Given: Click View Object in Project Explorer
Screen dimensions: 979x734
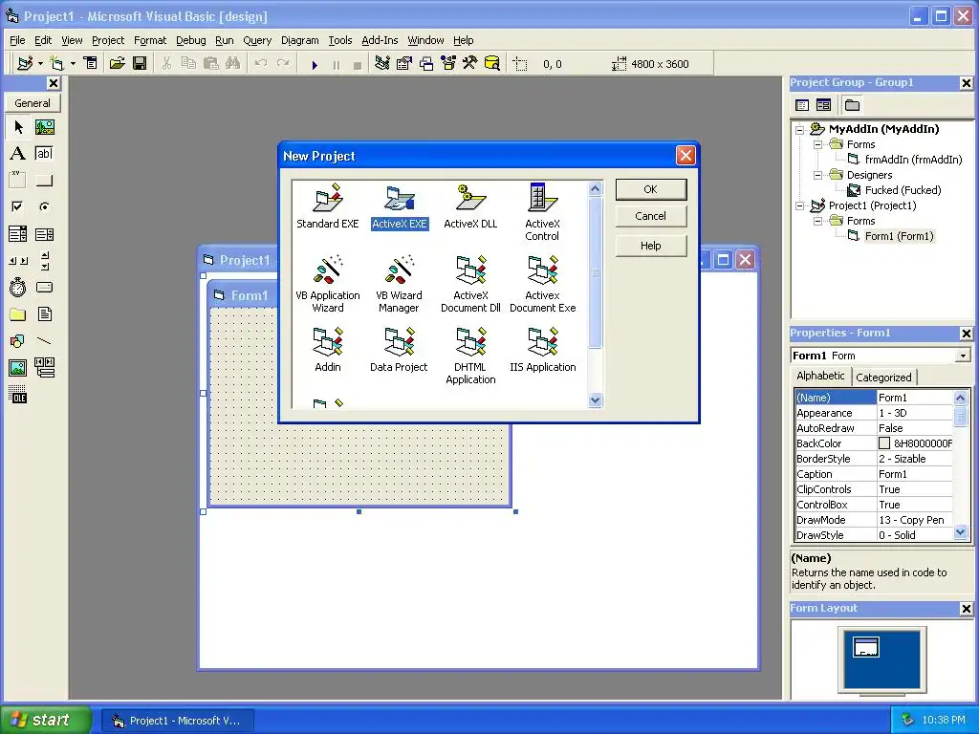Looking at the screenshot, I should point(823,105).
